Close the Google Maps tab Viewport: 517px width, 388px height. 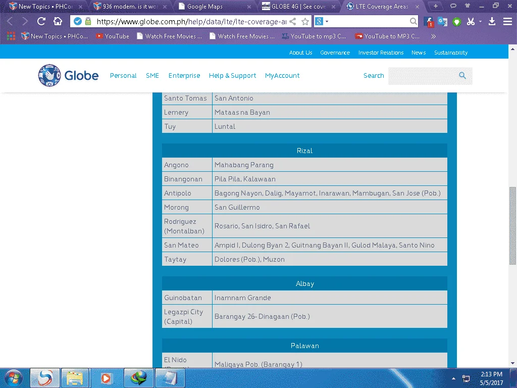tap(249, 7)
